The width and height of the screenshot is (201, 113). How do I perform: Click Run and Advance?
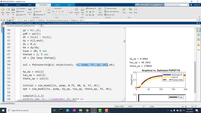click(111, 12)
